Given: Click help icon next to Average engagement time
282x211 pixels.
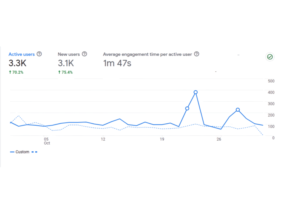Looking at the screenshot, I should [x=196, y=54].
